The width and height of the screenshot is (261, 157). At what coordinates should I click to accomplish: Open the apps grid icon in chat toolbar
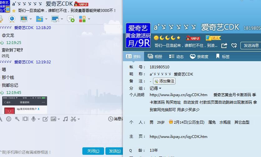(x=82, y=19)
